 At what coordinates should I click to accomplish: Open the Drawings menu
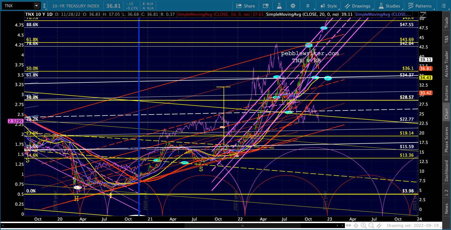(358, 6)
